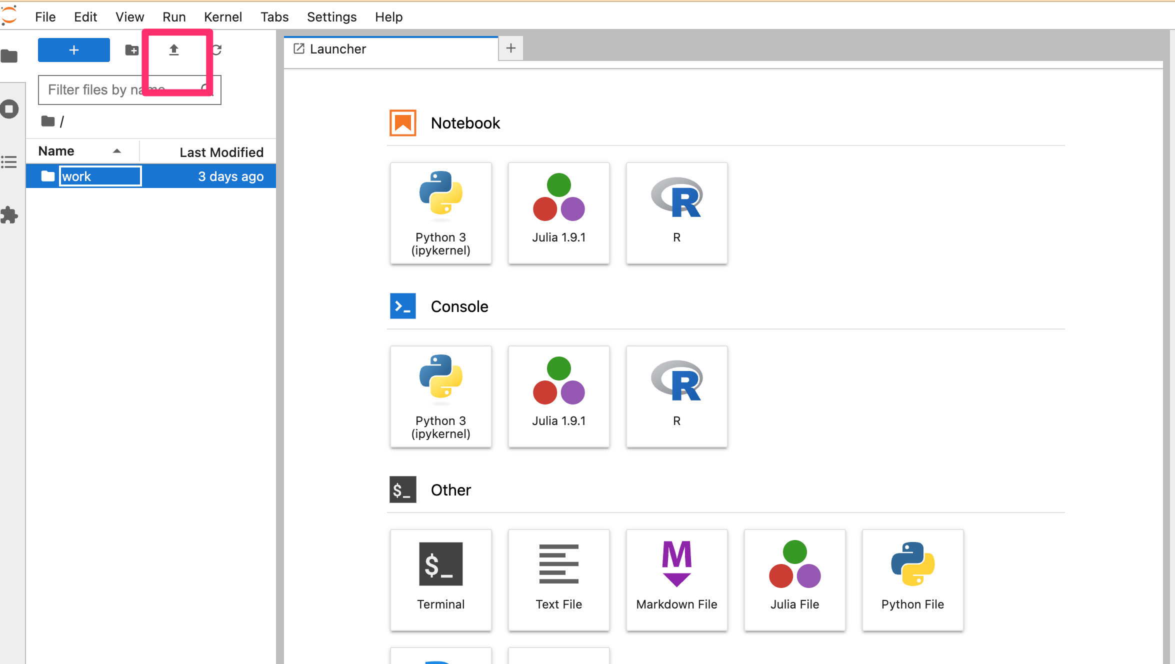The width and height of the screenshot is (1175, 664).
Task: Sort files by Last Modified
Action: pos(221,152)
